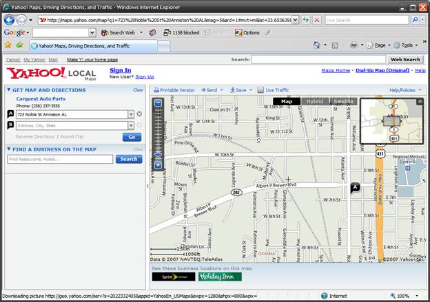
Task: Click the Yahoo web Search input field
Action: [318, 59]
